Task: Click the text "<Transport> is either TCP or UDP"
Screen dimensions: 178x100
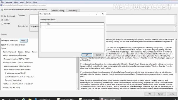Action: click(16, 59)
